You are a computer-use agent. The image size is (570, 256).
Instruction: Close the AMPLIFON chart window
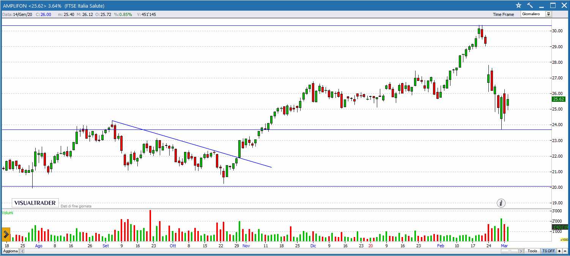564,5
